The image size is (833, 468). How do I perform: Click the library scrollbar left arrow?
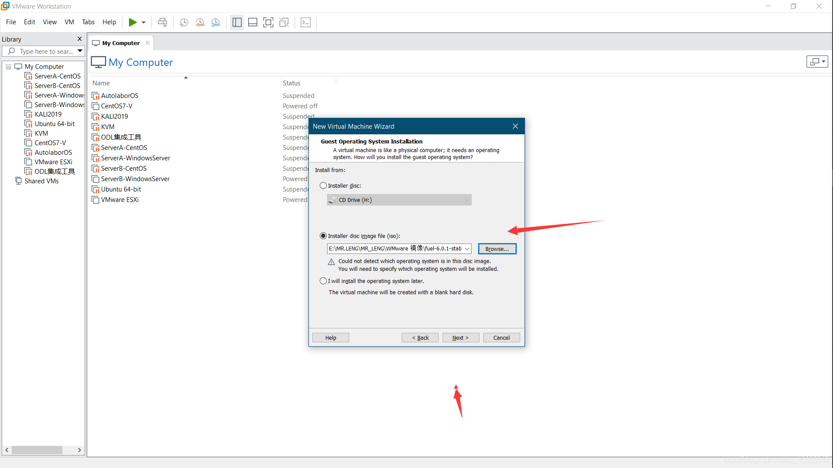7,450
